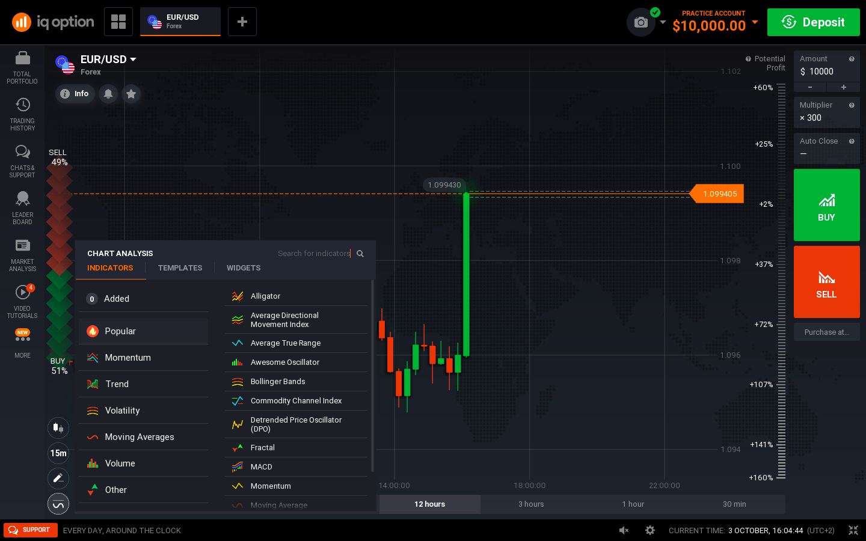Open the multi-chart grid layout icon
The height and width of the screenshot is (541, 866).
tap(118, 22)
